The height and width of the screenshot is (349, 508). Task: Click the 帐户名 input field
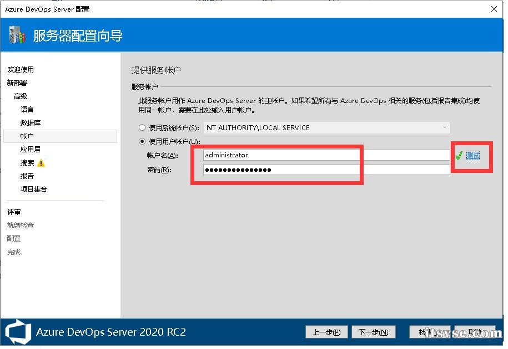(x=326, y=155)
